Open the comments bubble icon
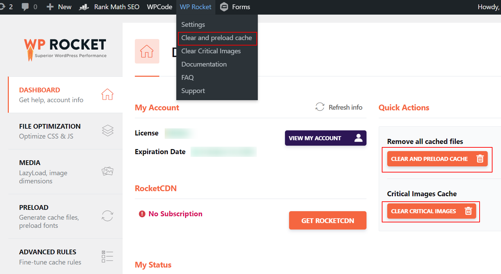This screenshot has height=274, width=501. [x=25, y=7]
